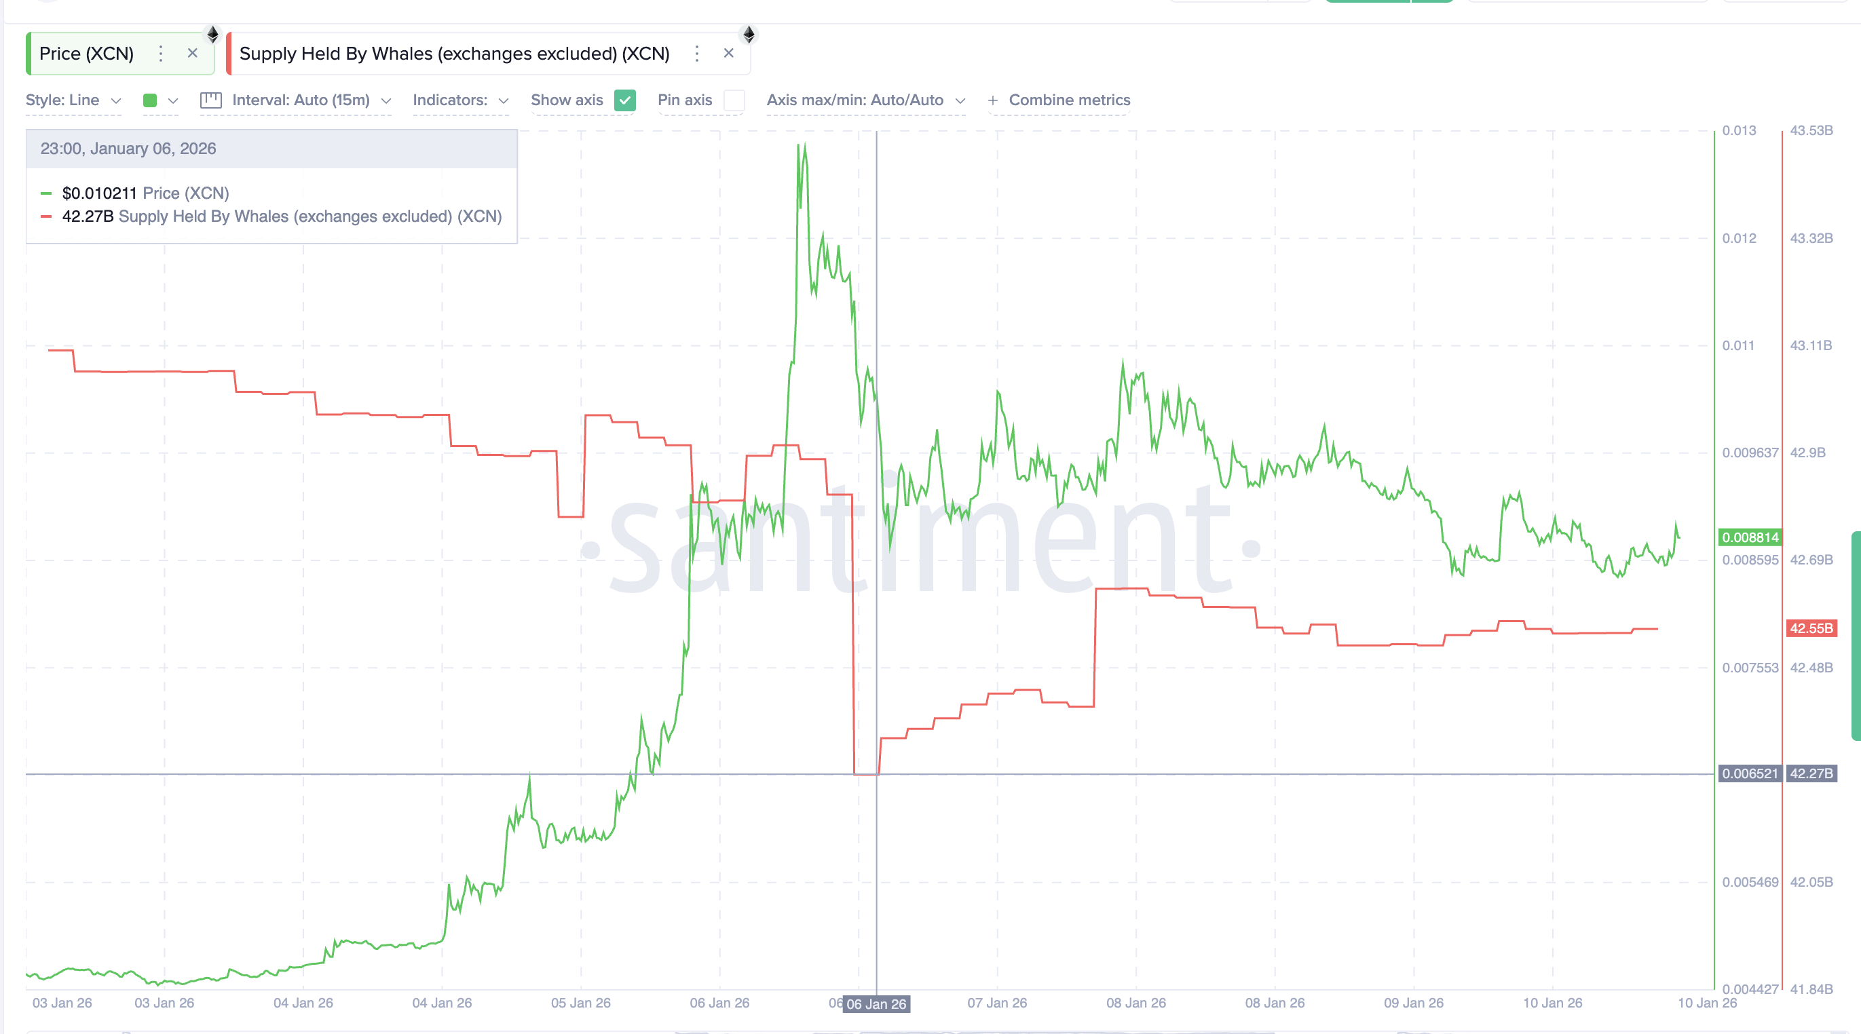Open the three-dot menu on Price (XCN) chip
Screen dimensions: 1861x1034
160,54
